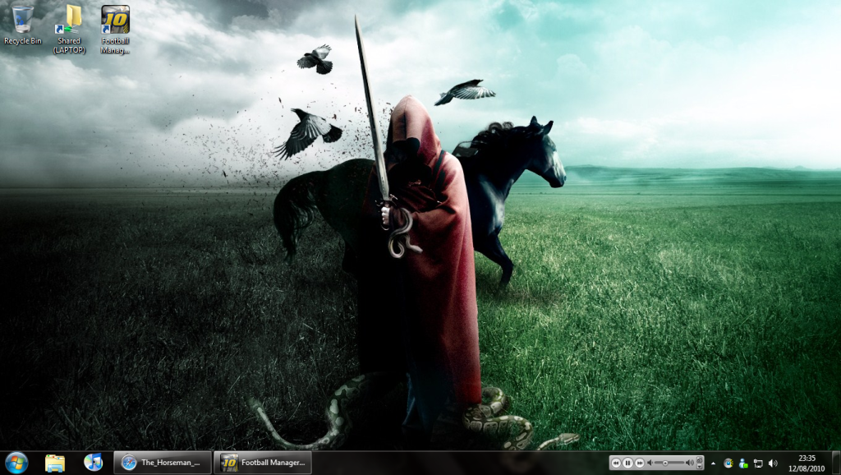Switch to the Safari The_Horseman window
This screenshot has width=841, height=475.
pos(163,463)
